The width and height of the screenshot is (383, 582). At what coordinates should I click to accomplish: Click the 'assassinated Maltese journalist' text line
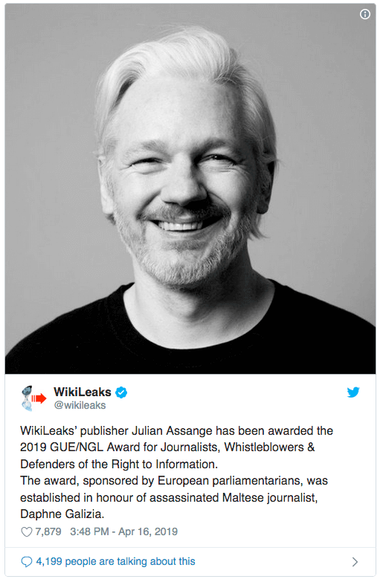(x=169, y=497)
